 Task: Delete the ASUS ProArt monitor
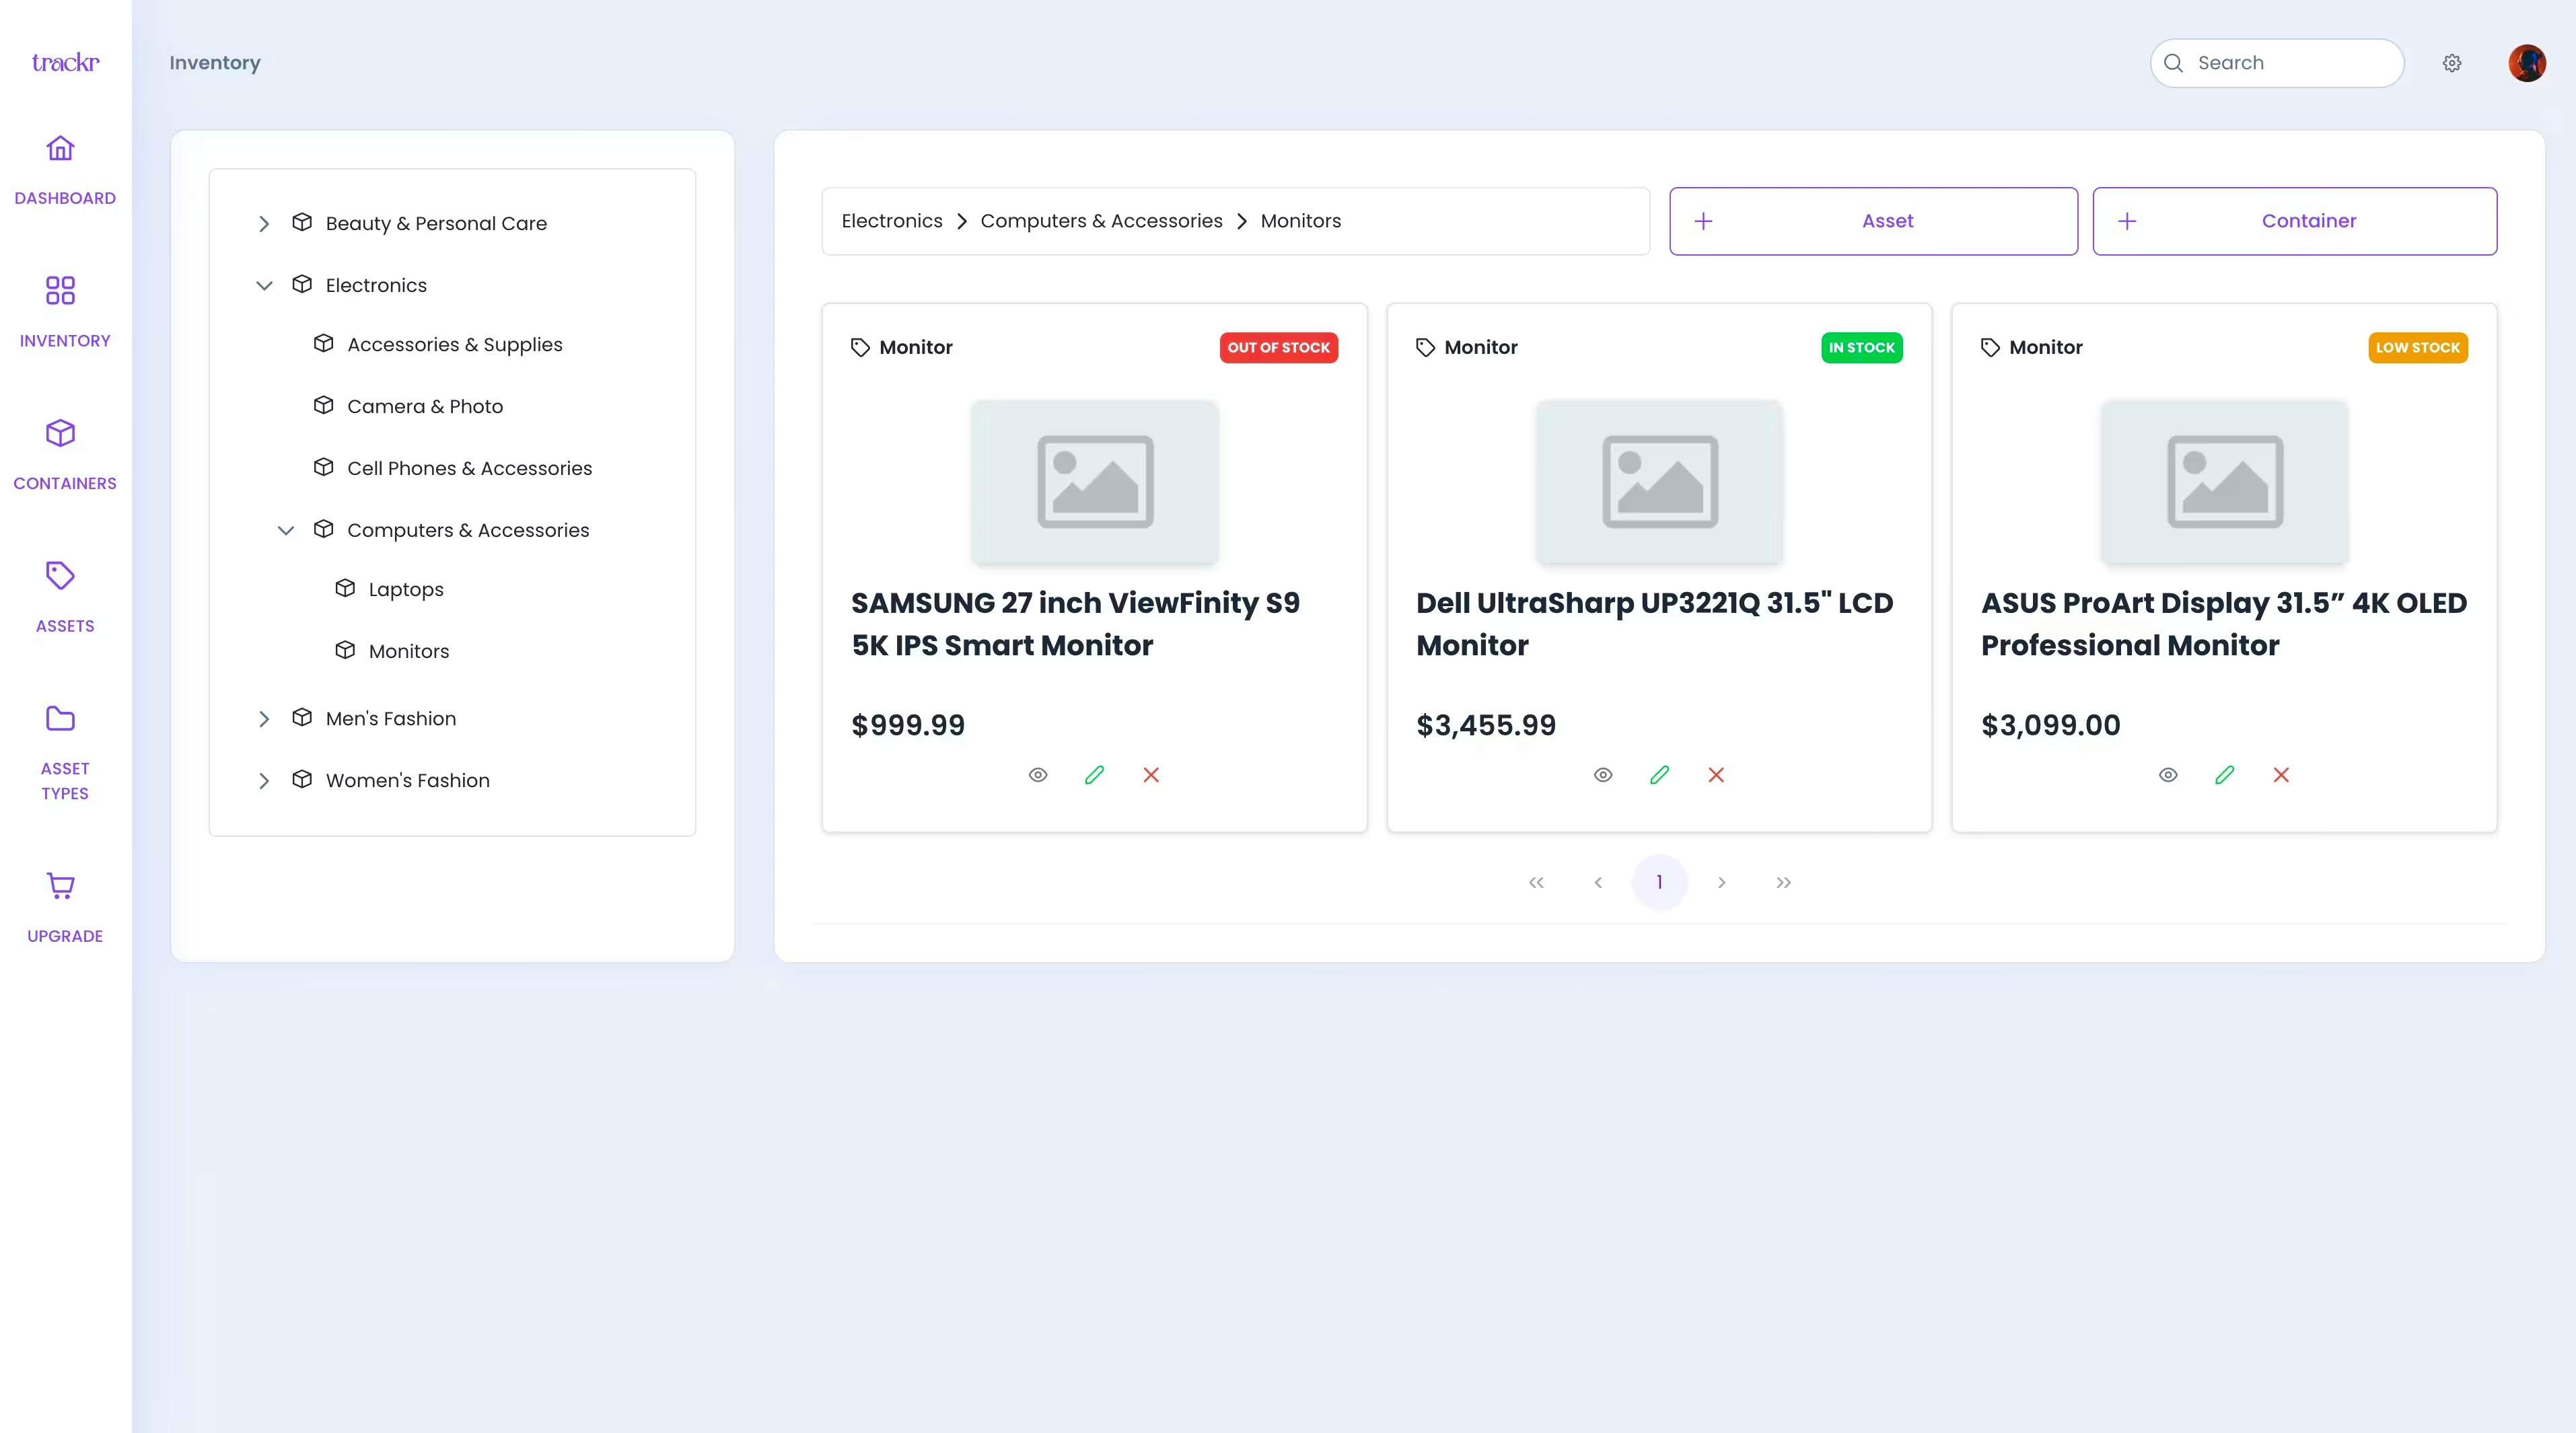[2281, 775]
